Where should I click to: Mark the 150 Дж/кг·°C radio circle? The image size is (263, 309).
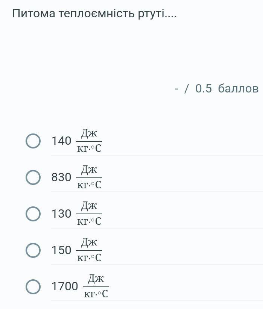33,250
